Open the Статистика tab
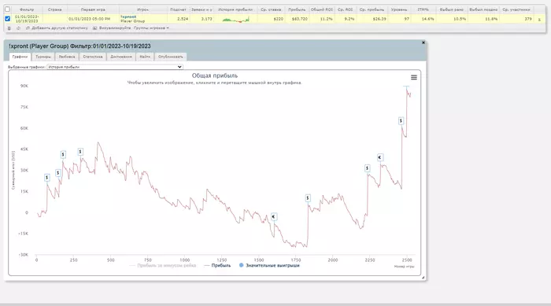The height and width of the screenshot is (306, 551). [93, 57]
